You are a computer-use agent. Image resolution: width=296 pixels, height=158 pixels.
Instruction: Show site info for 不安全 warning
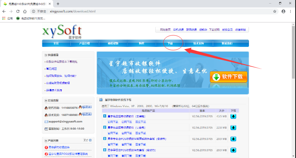(x=39, y=12)
